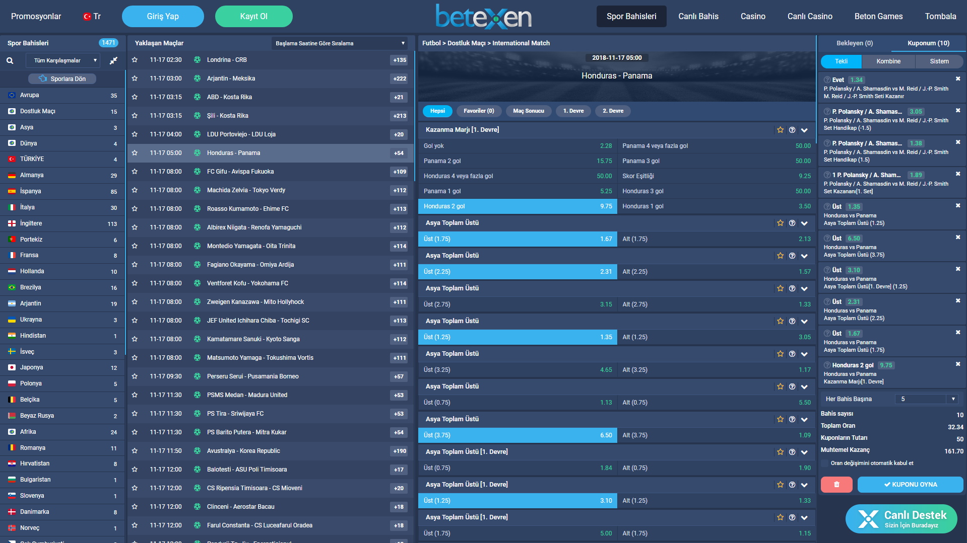Select the Kombine bet type
Viewport: 967px width, 543px height.
pyautogui.click(x=888, y=61)
